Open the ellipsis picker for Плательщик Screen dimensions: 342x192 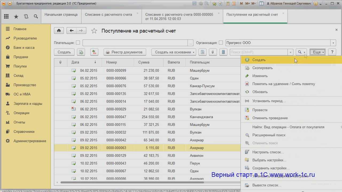(191, 43)
